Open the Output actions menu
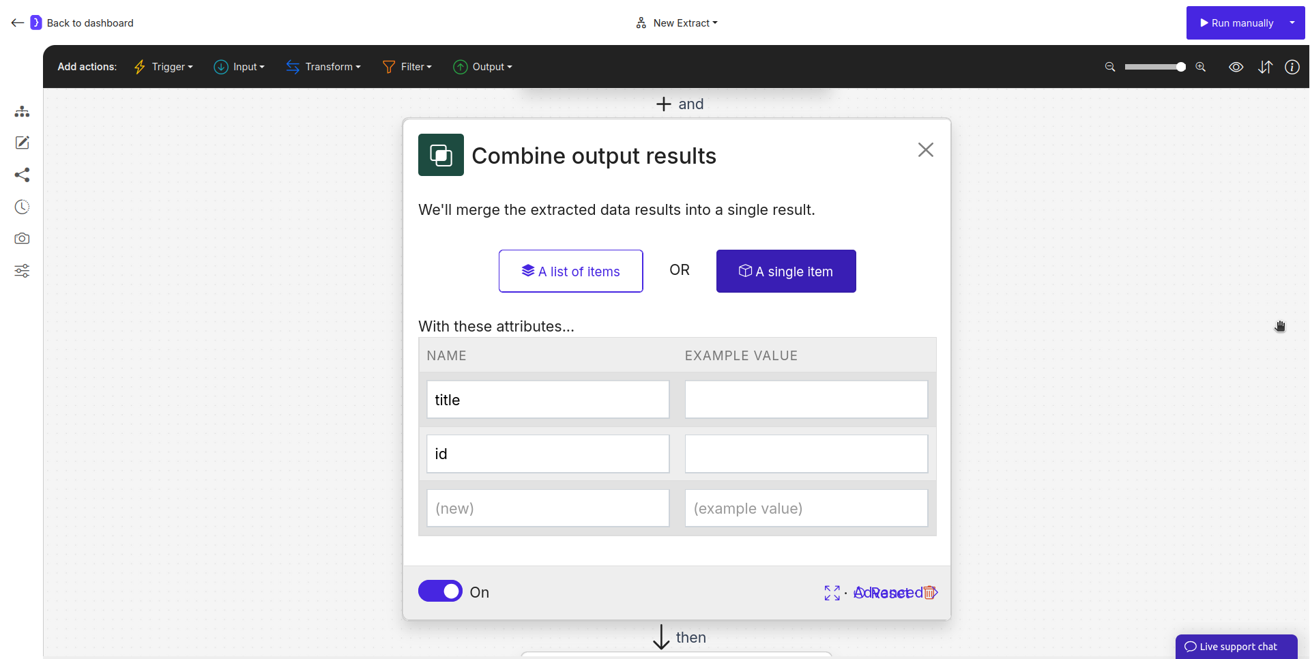This screenshot has height=659, width=1310. point(483,66)
